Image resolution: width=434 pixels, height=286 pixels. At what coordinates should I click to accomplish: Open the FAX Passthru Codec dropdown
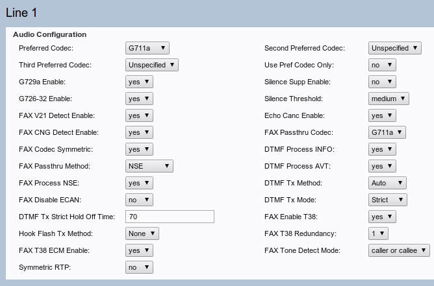[x=387, y=132]
